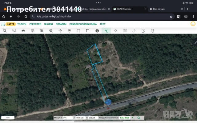Edit the X coordinate field
The width and height of the screenshot is (197, 123).
point(81,118)
